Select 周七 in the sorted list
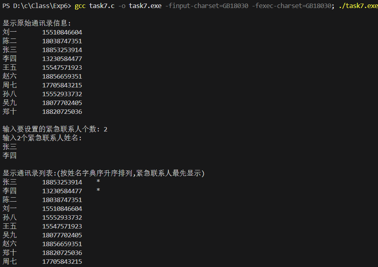Screen dimensions: 378x267 tap(10, 261)
